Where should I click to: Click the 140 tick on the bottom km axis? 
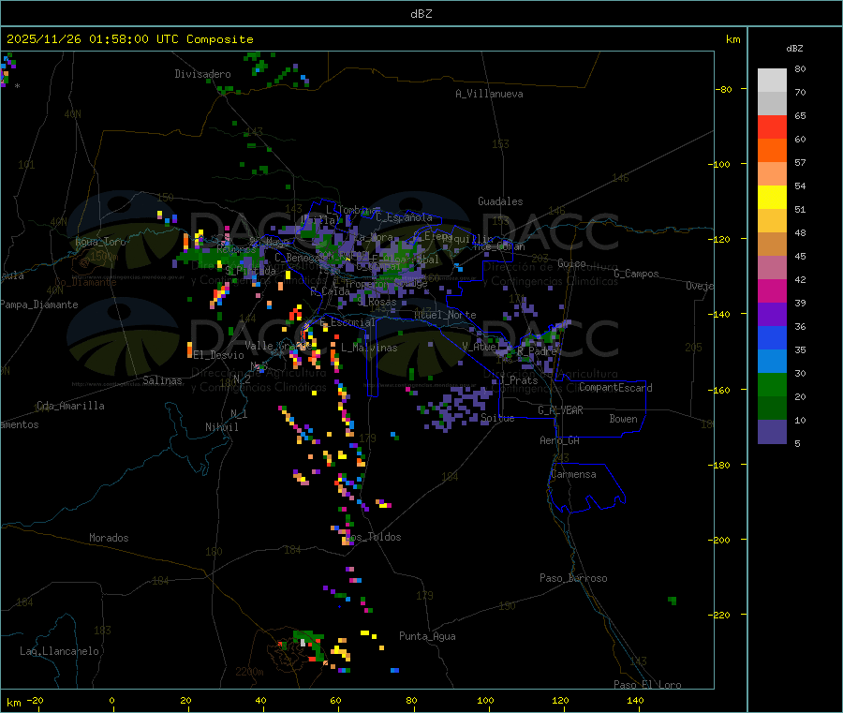point(635,700)
